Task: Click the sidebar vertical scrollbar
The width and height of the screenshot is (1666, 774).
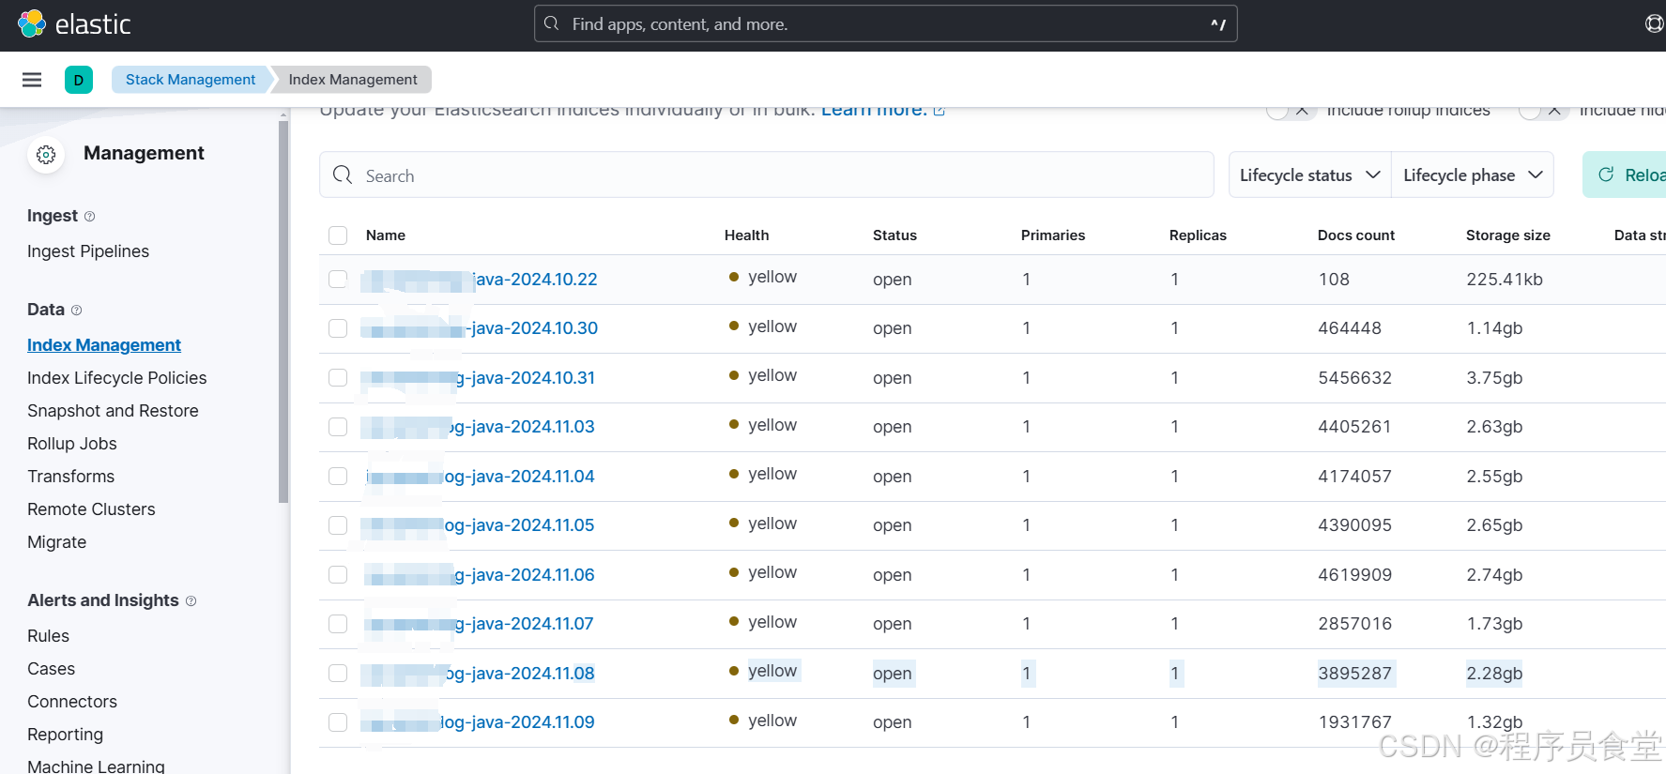Action: (283, 312)
